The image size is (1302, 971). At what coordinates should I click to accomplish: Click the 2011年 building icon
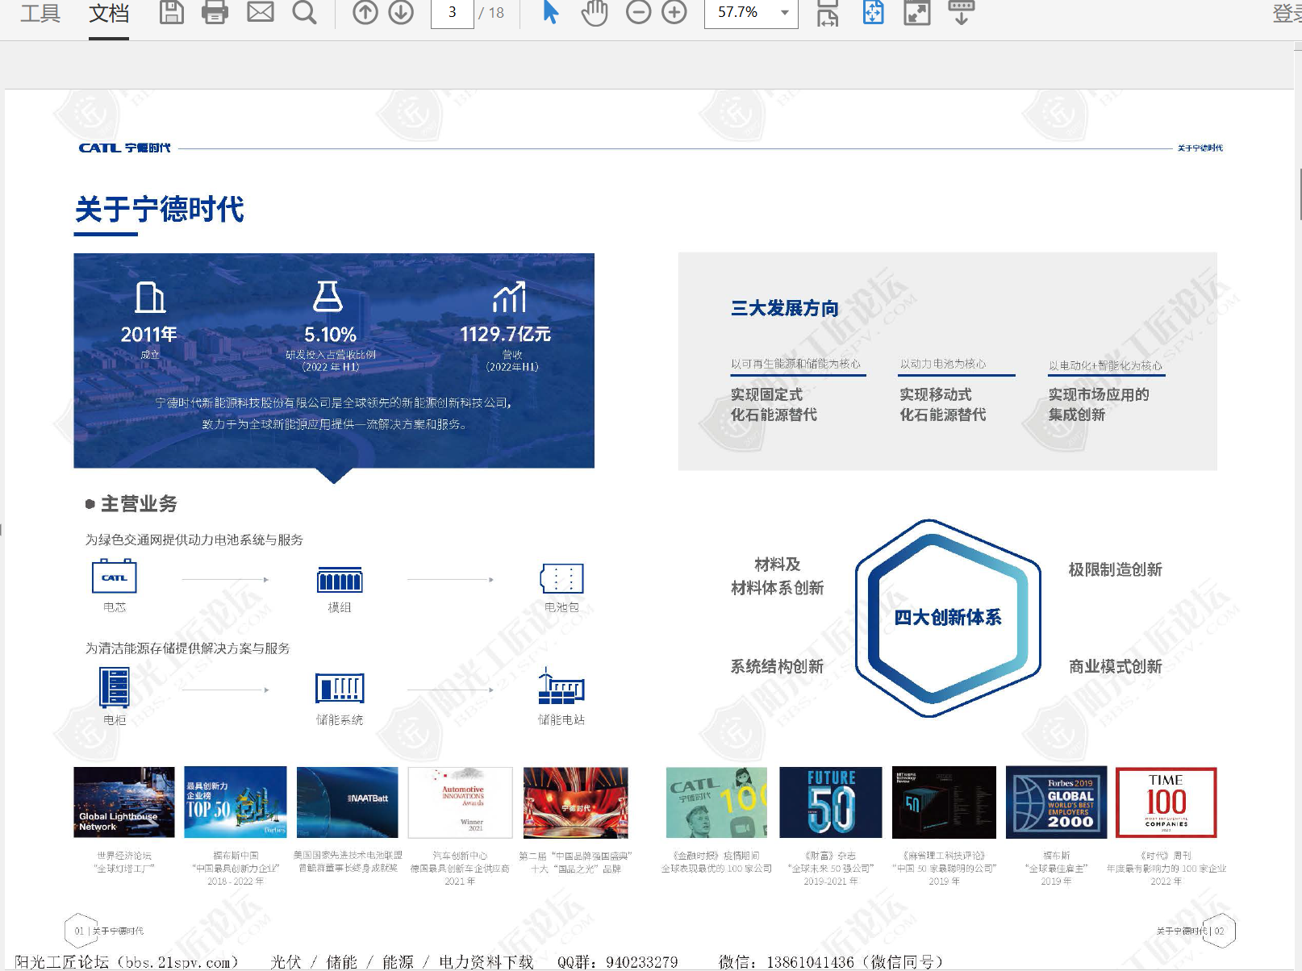click(x=150, y=297)
